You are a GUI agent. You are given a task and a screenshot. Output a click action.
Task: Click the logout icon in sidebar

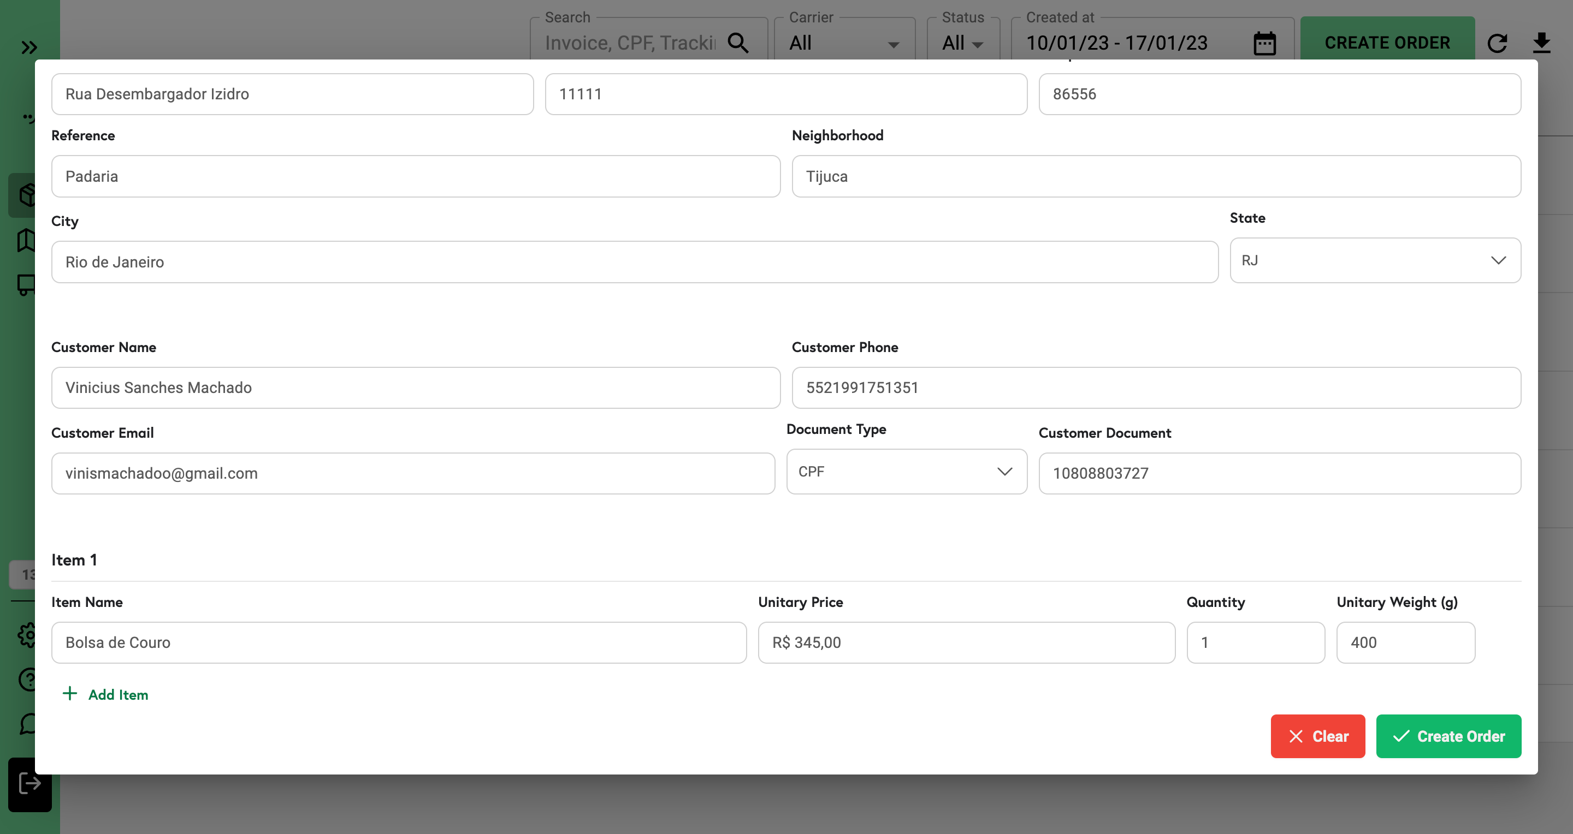(x=29, y=783)
